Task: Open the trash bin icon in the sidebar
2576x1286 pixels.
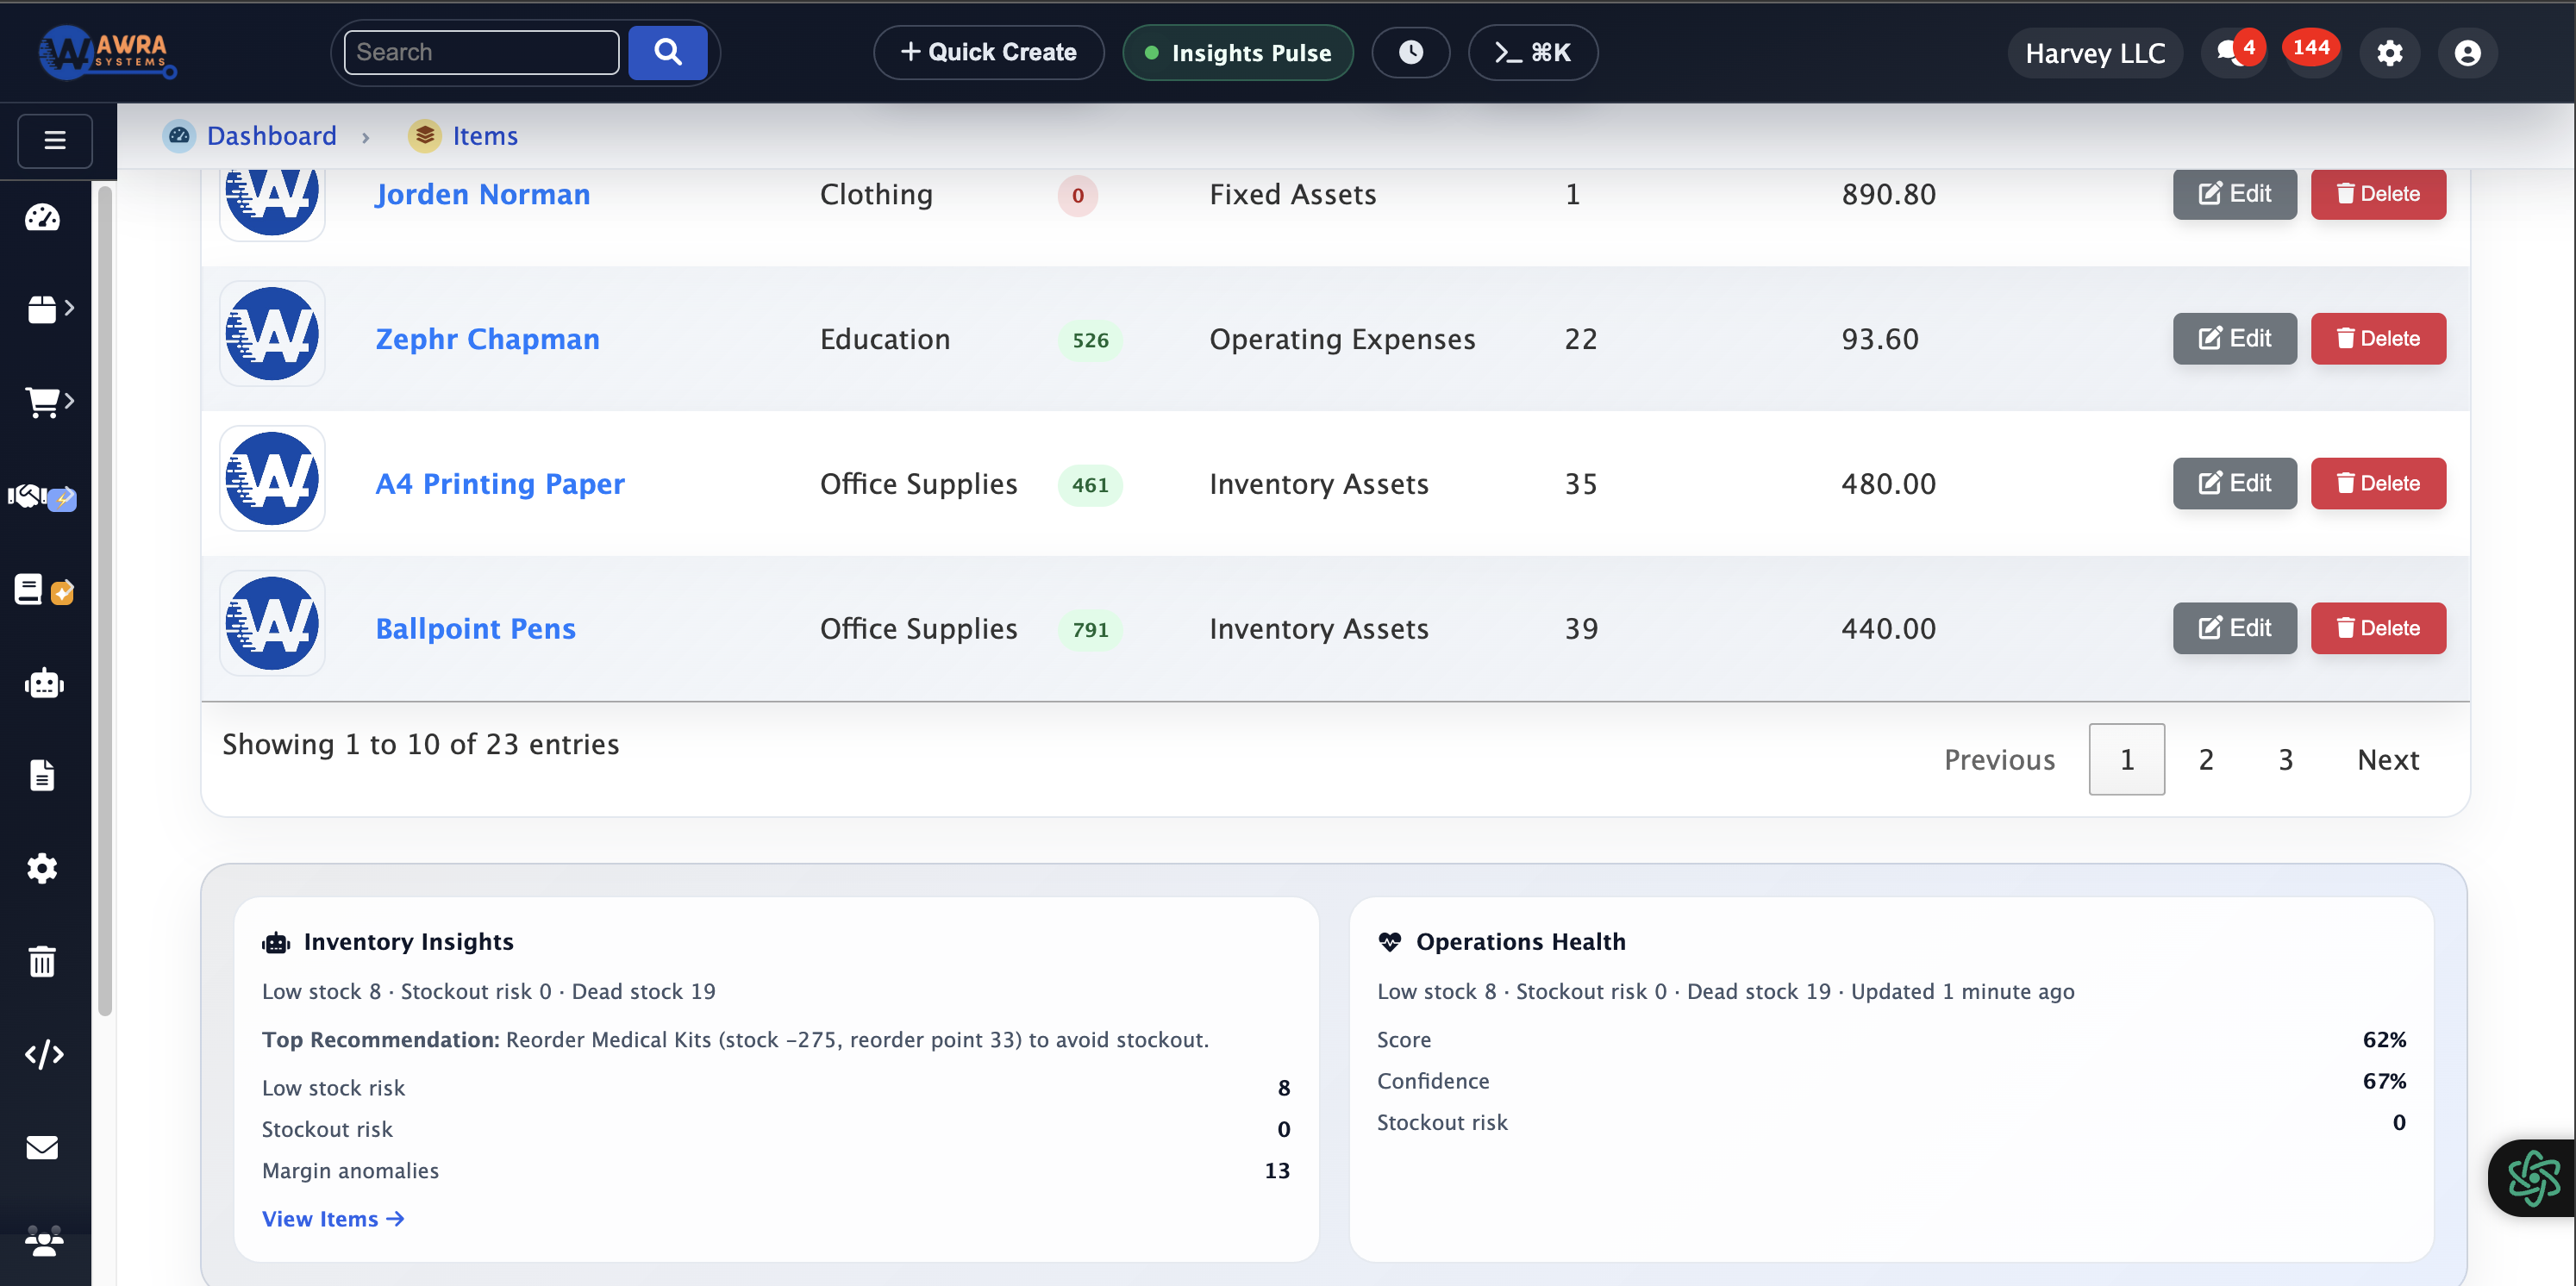Action: [42, 961]
